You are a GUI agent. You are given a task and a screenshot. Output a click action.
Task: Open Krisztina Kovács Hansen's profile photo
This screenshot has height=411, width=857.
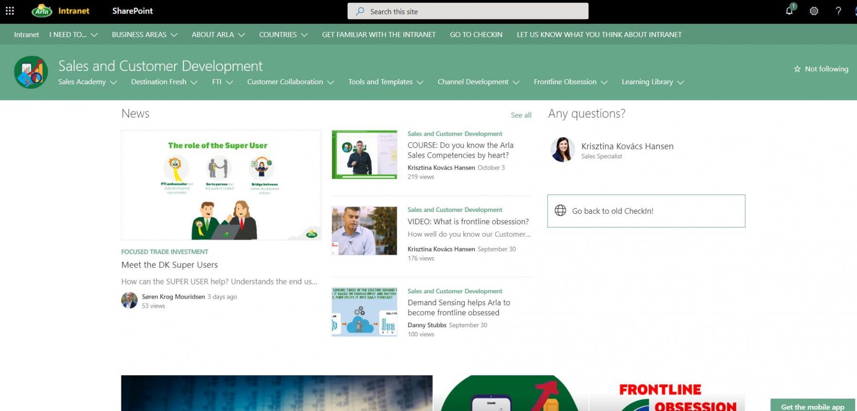tap(563, 150)
